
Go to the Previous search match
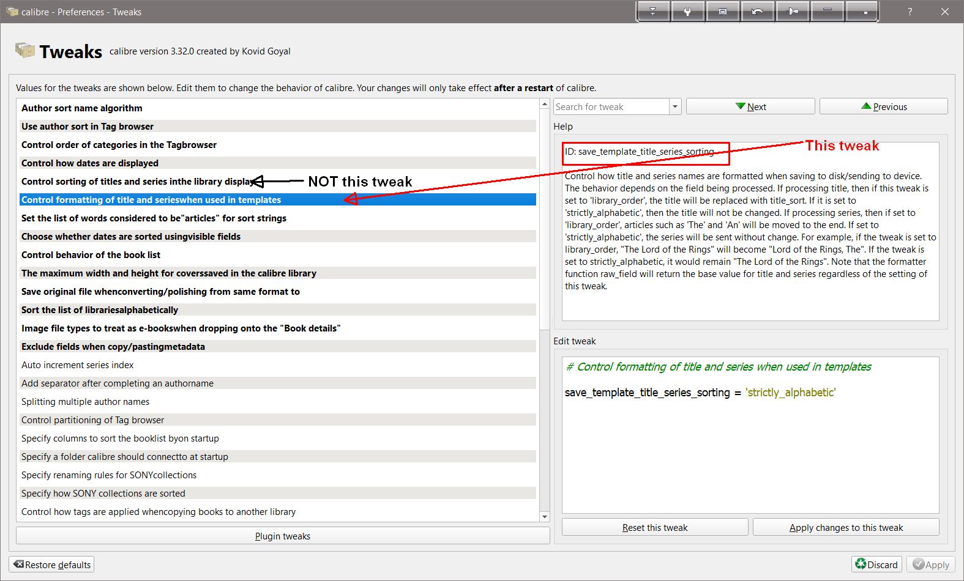tap(884, 106)
